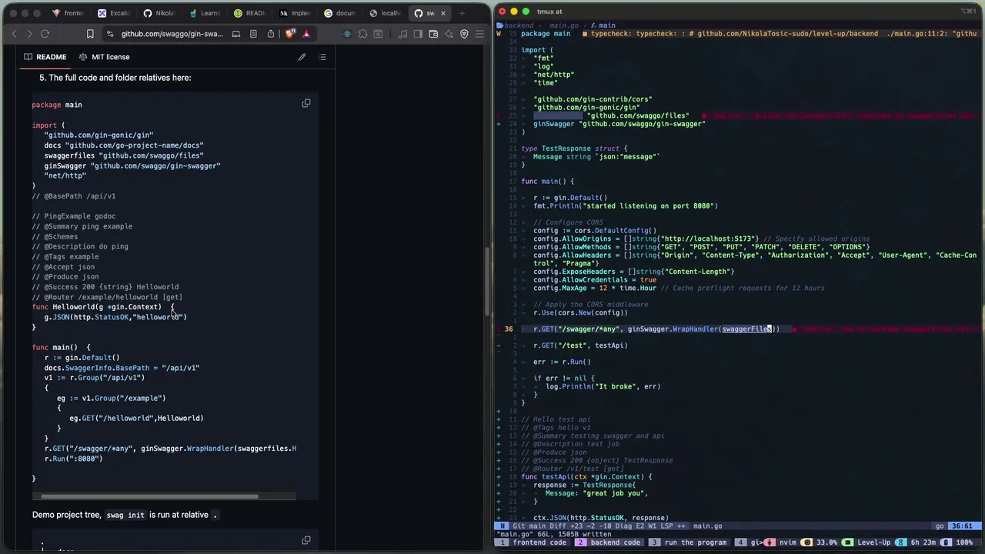Screen dimensions: 985x554
Task: Switch to the Nikola GitHub tab
Action: [159, 13]
